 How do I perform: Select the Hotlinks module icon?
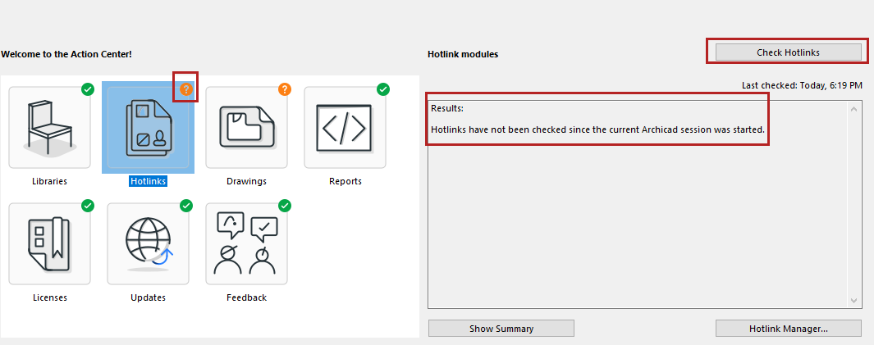[148, 127]
